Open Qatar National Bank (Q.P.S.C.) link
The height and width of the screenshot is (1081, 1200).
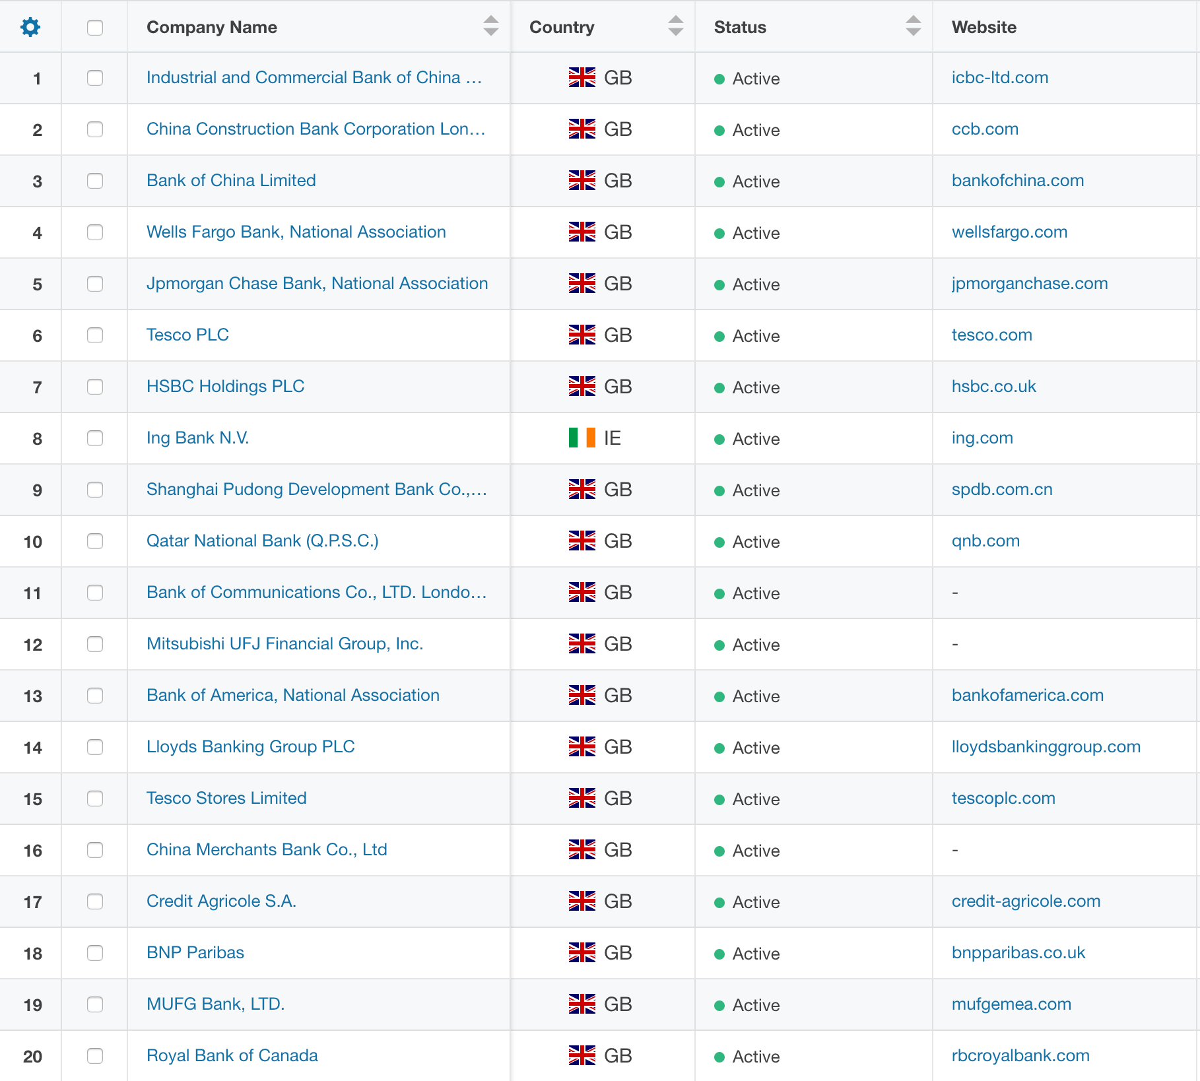tap(263, 541)
